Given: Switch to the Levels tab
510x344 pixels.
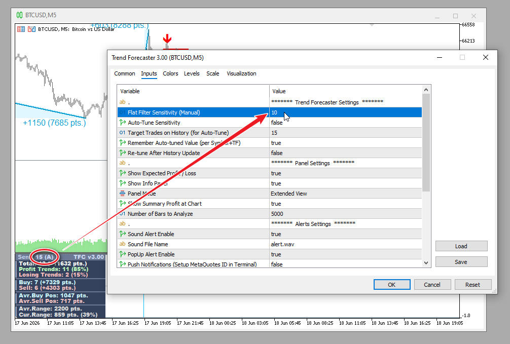Looking at the screenshot, I should (192, 73).
